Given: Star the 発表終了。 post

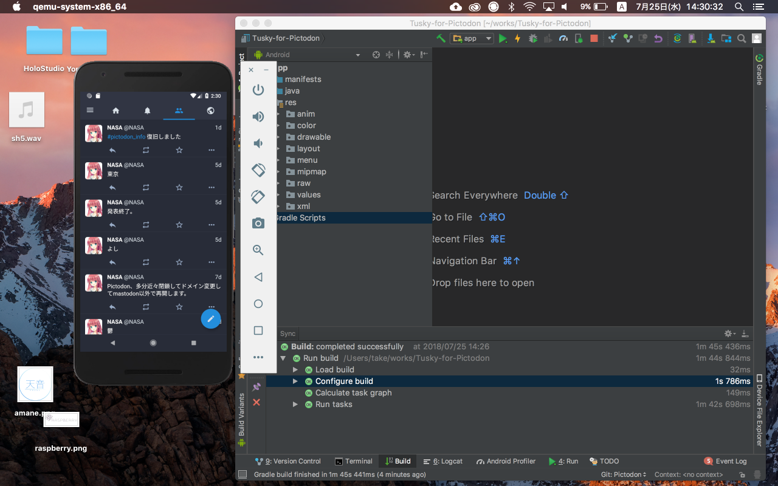Looking at the screenshot, I should point(179,225).
